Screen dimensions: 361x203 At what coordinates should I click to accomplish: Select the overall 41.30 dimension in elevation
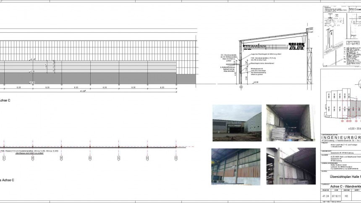coord(84,91)
